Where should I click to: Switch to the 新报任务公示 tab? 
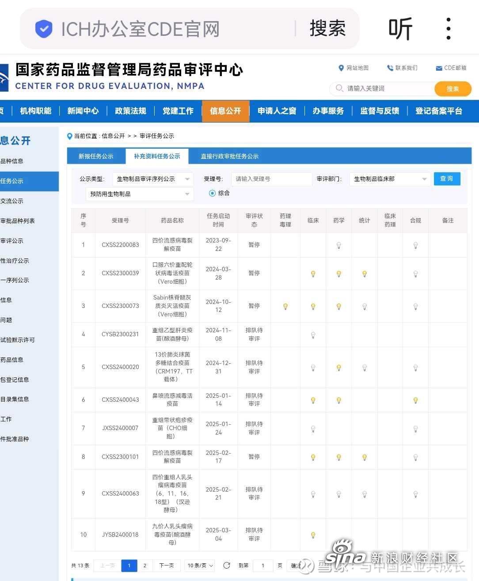pyautogui.click(x=96, y=156)
